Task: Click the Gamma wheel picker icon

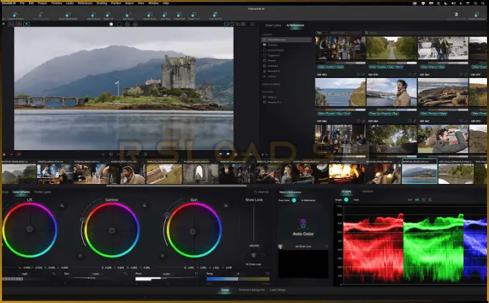Action: (x=144, y=206)
